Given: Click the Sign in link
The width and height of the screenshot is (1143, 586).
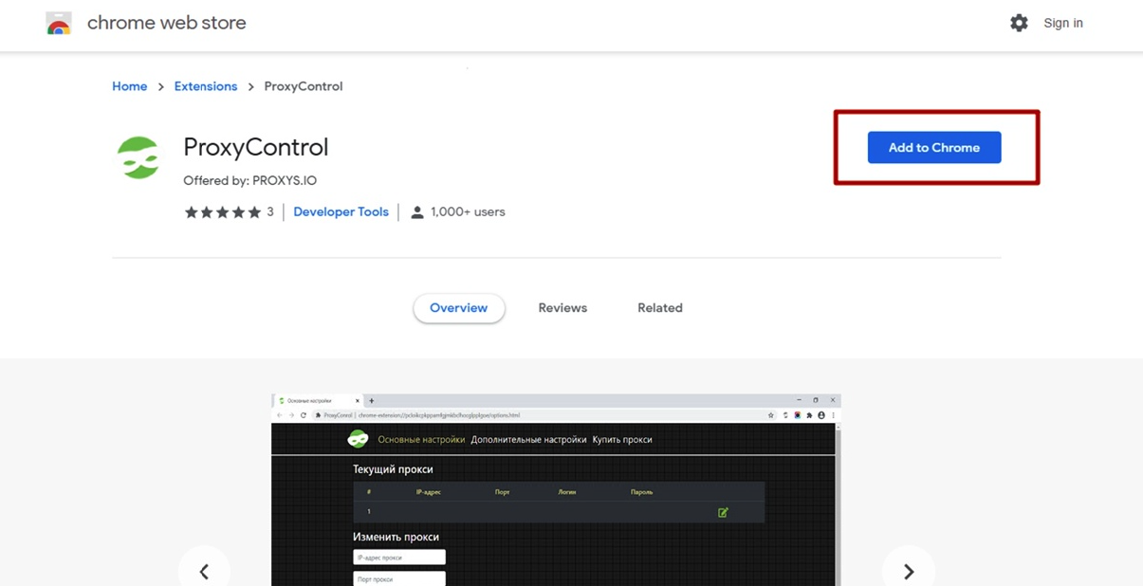Looking at the screenshot, I should coord(1062,22).
